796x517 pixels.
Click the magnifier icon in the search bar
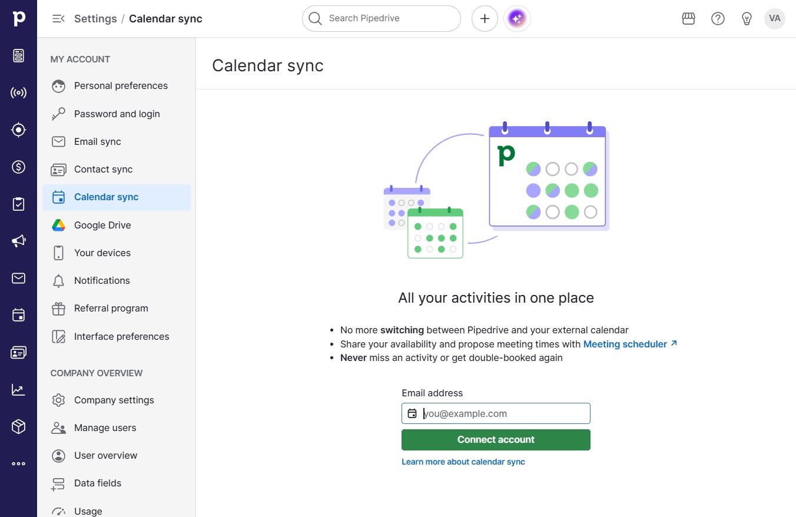(x=316, y=19)
